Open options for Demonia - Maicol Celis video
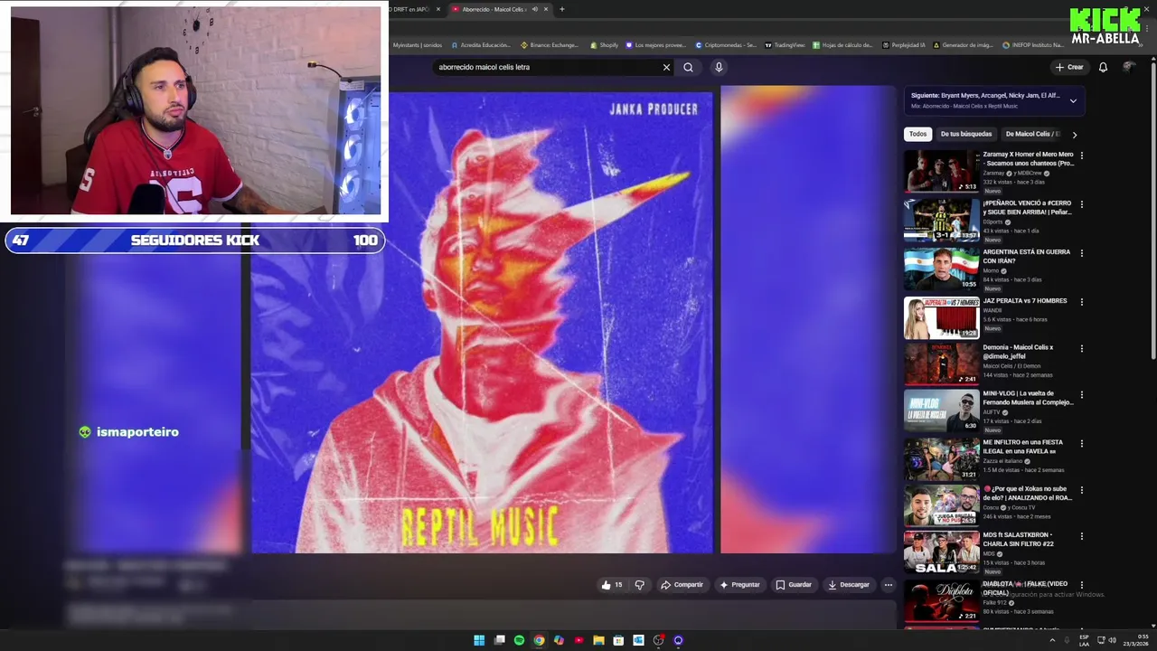The image size is (1157, 651). pos(1081,348)
